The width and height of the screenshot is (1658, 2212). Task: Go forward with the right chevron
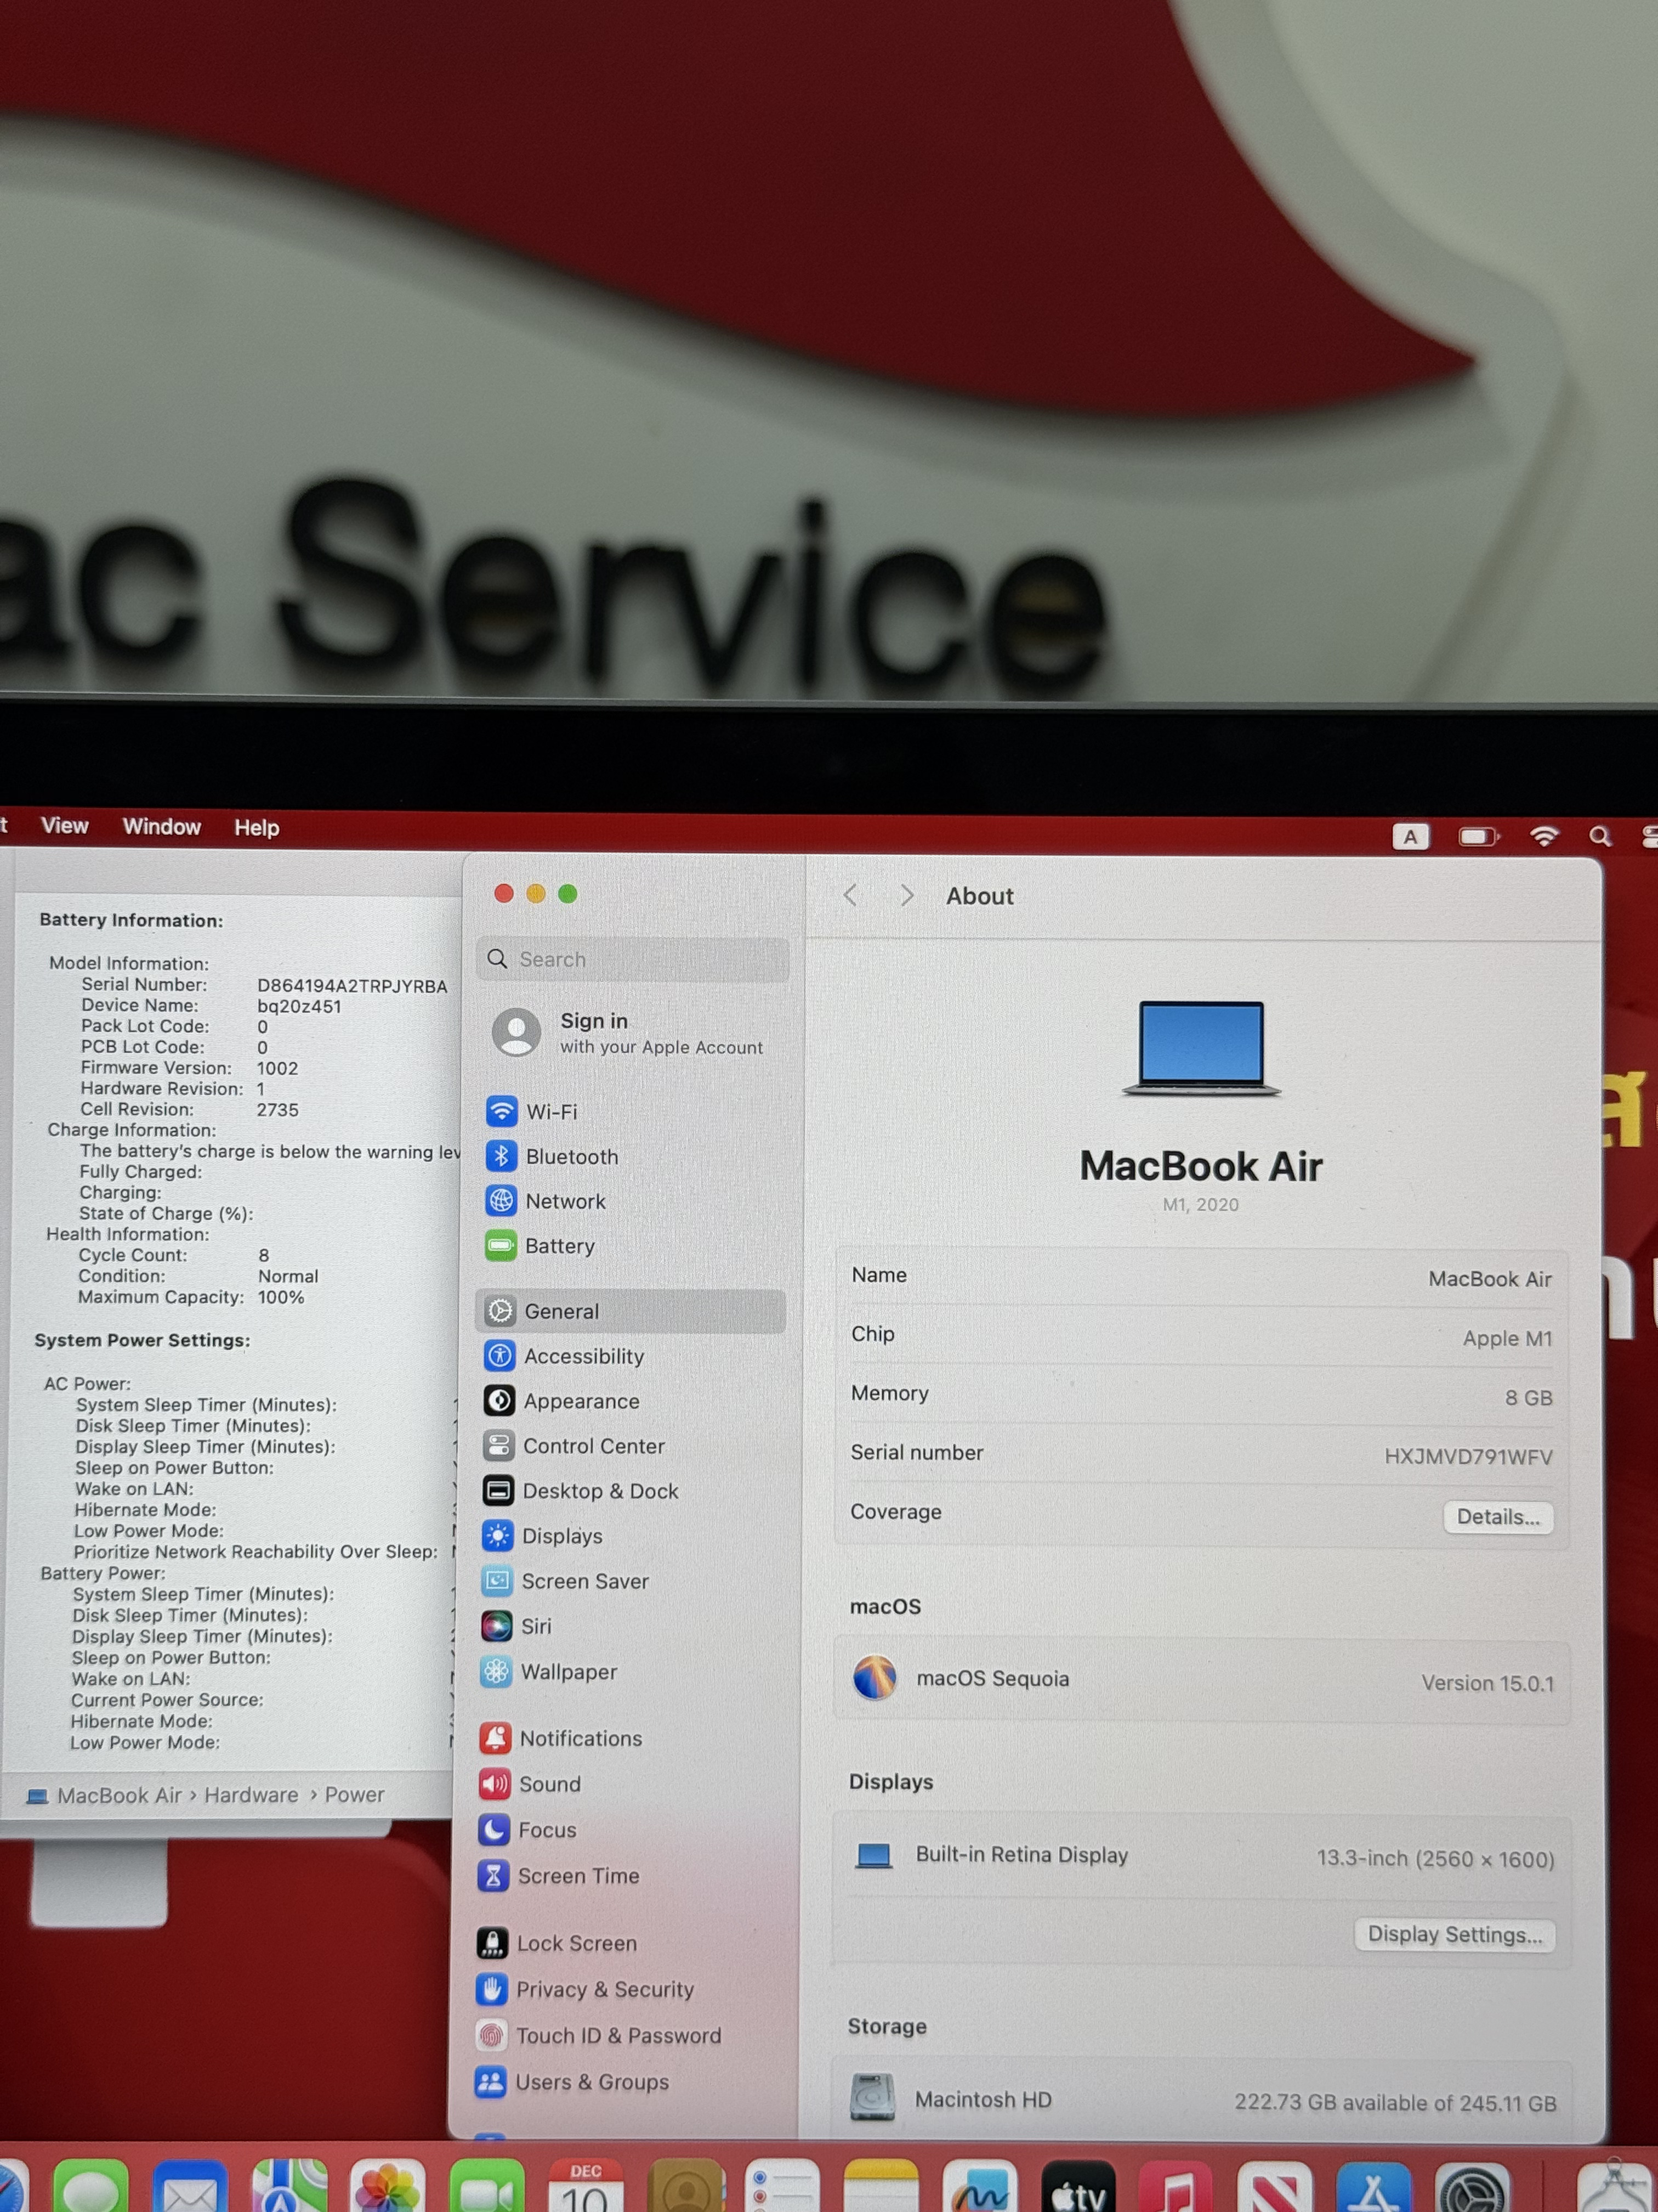[906, 895]
